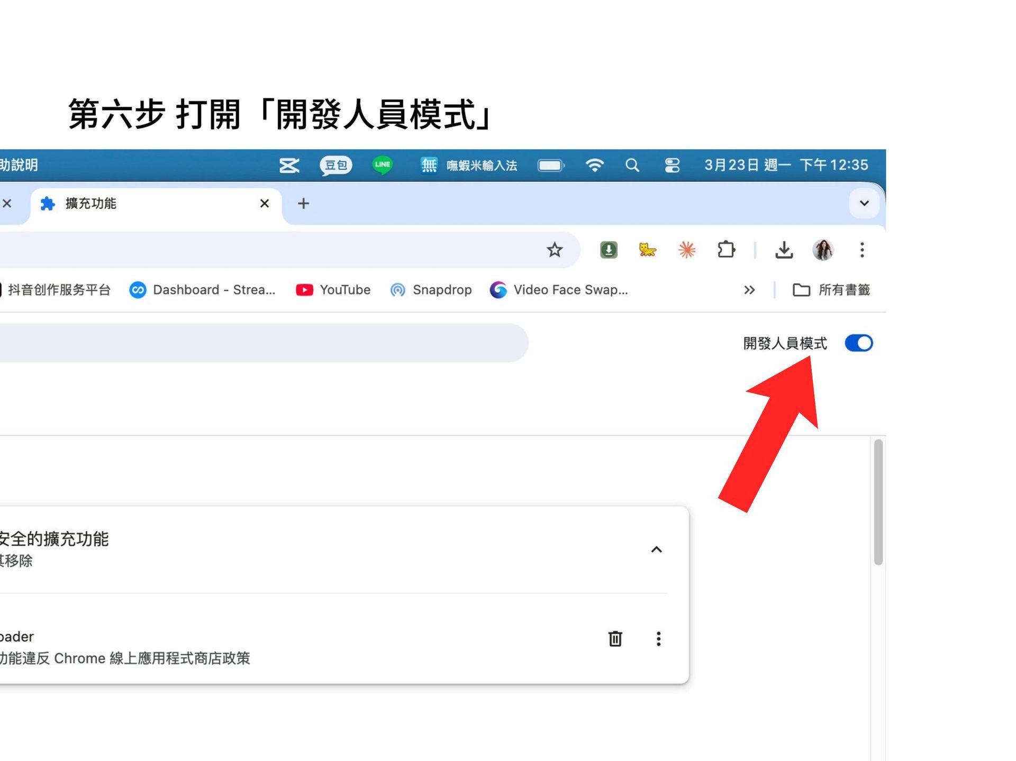Click the bookmark star icon
Image resolution: width=1016 pixels, height=761 pixels.
(x=554, y=250)
